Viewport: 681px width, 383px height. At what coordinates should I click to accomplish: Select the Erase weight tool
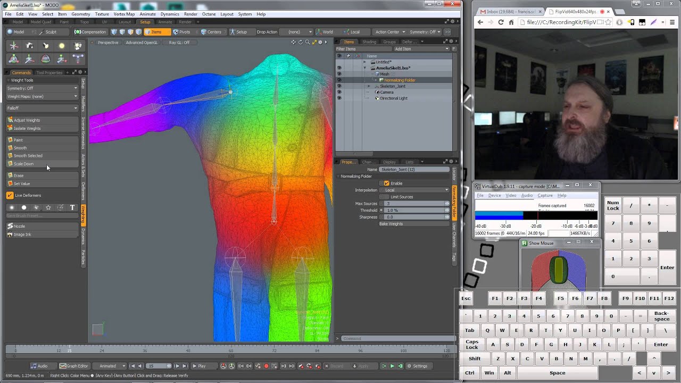pos(43,176)
